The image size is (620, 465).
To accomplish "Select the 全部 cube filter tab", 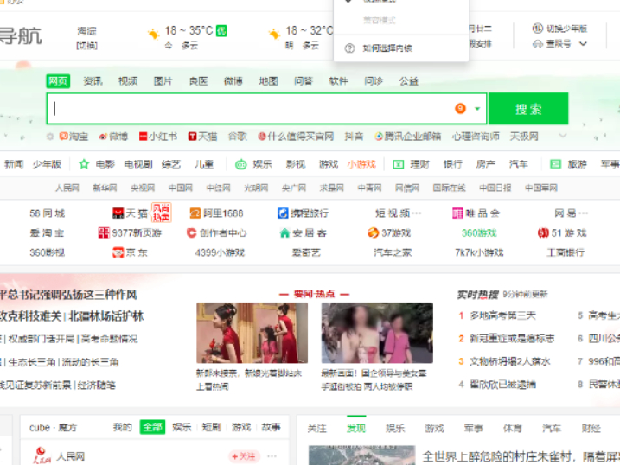I will [152, 427].
